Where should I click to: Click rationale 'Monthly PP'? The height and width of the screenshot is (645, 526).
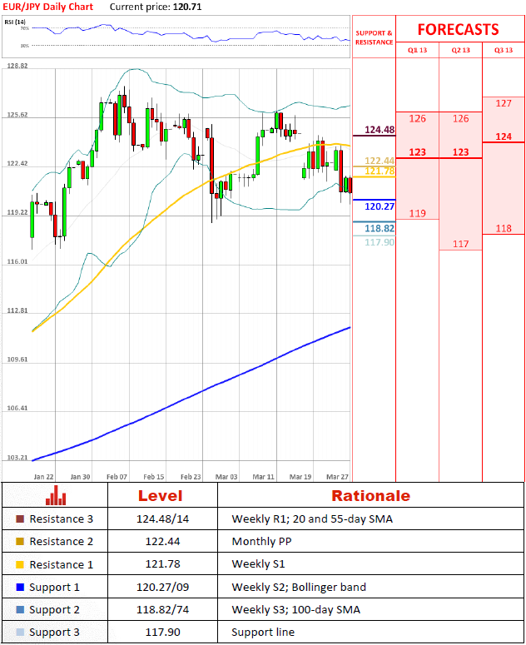261,542
